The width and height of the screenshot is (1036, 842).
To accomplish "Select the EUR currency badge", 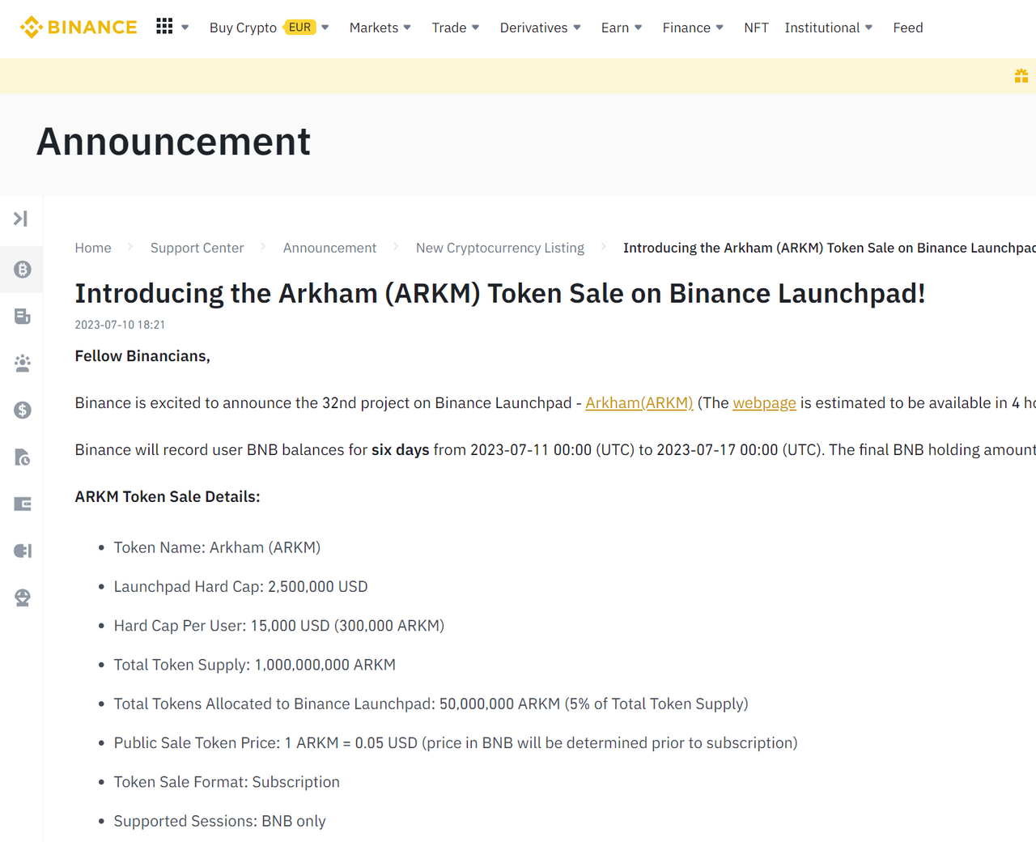I will pyautogui.click(x=299, y=28).
